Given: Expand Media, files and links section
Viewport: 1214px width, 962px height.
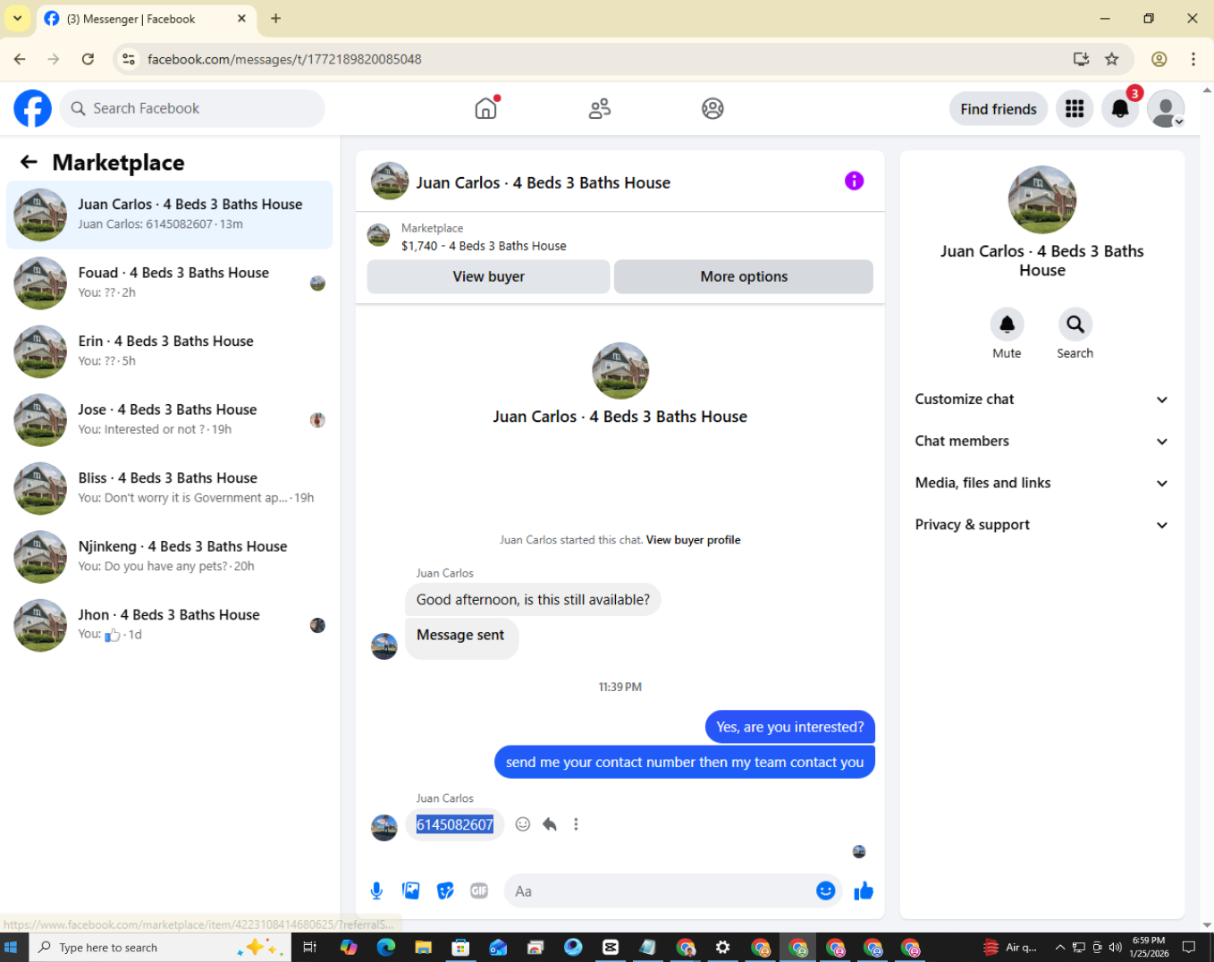Looking at the screenshot, I should point(1041,483).
